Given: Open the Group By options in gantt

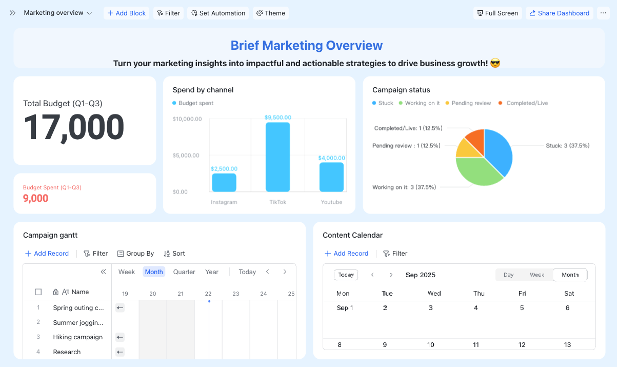Looking at the screenshot, I should tap(135, 254).
